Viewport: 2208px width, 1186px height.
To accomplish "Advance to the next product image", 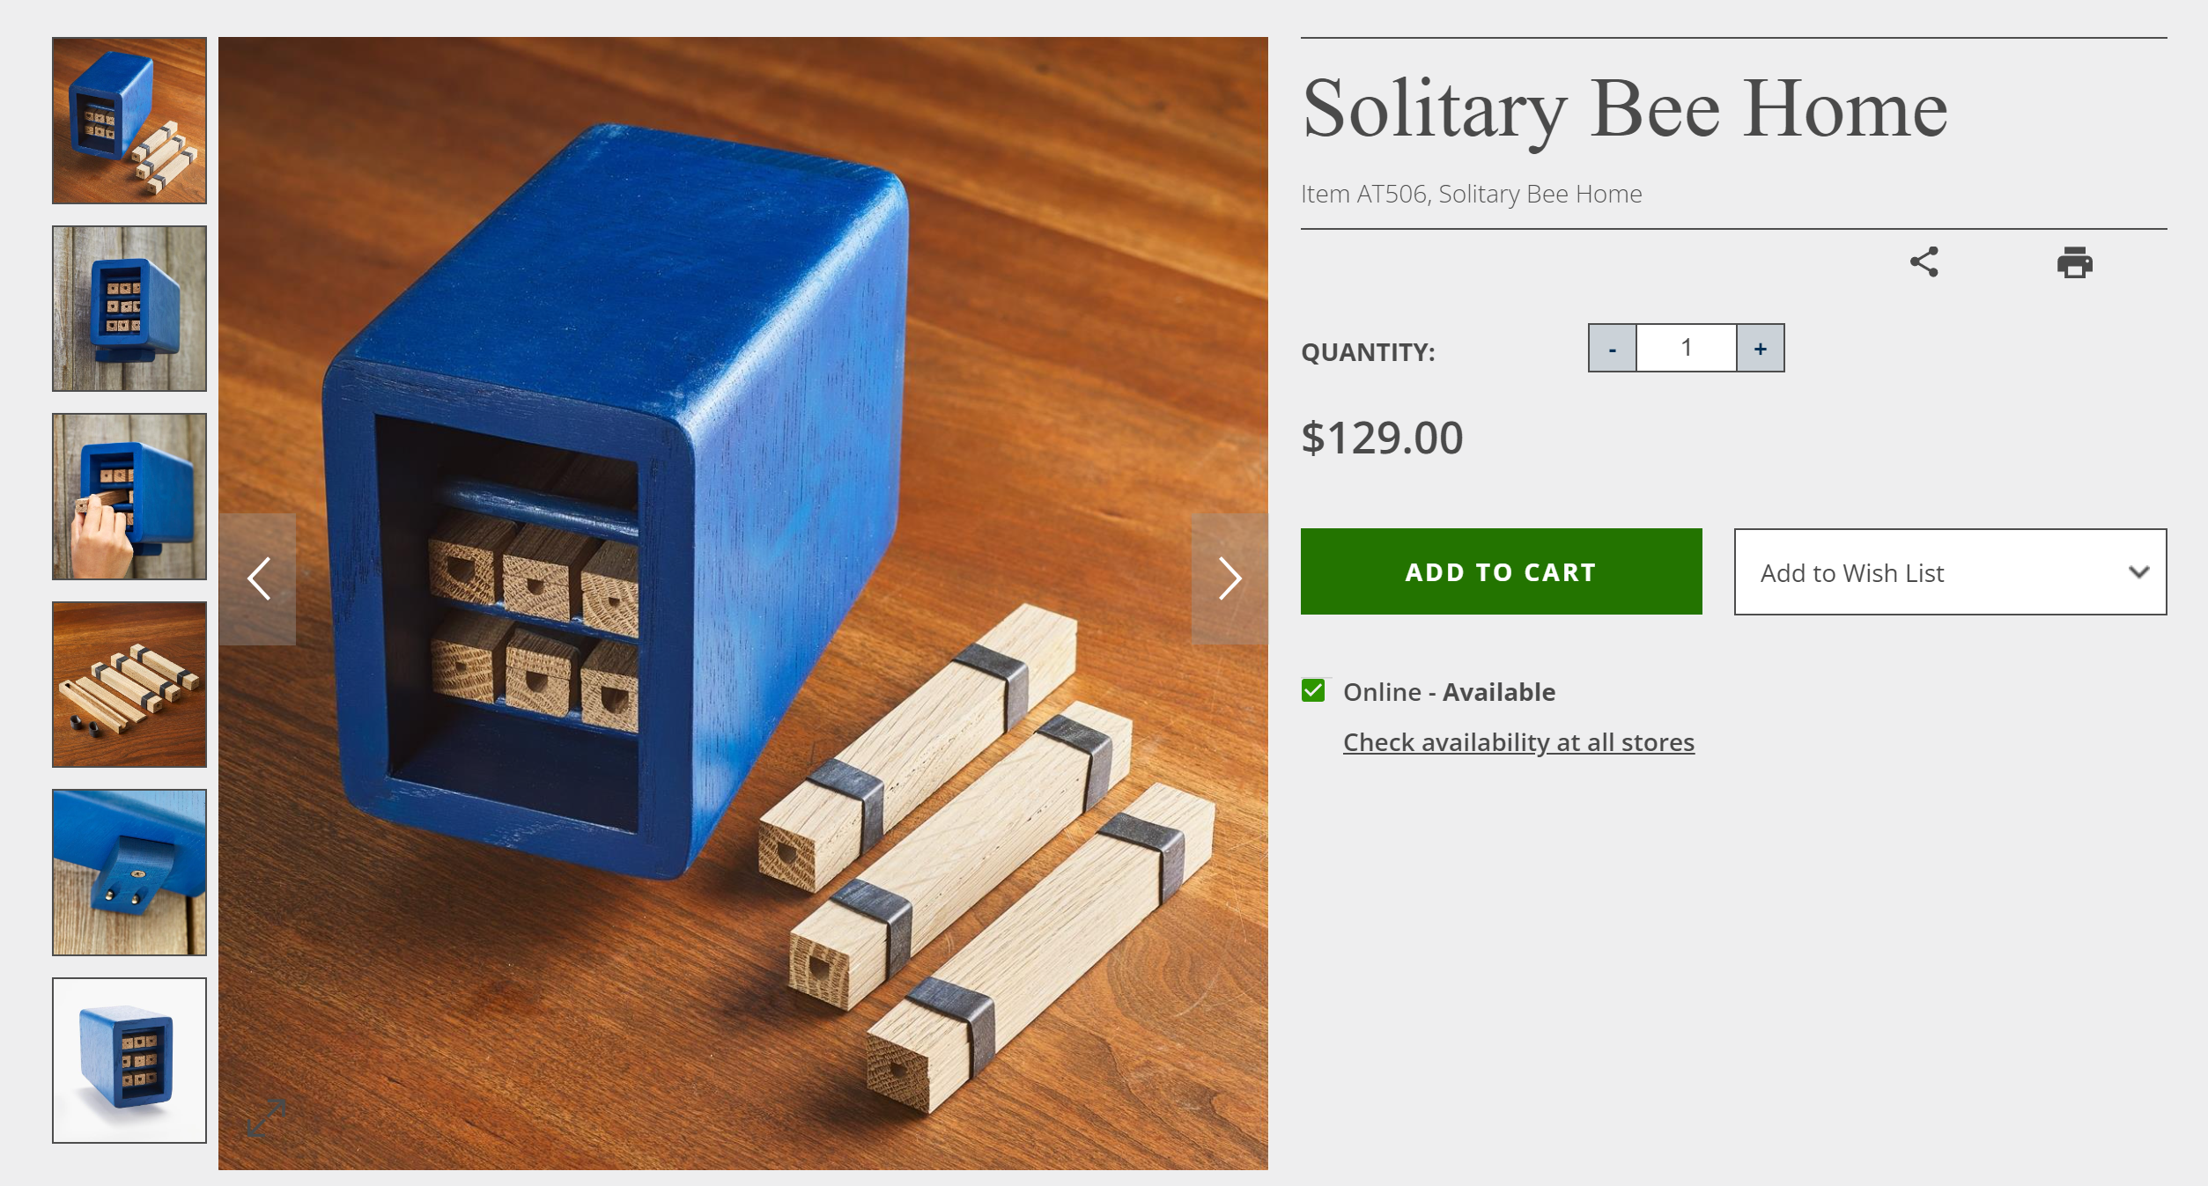I will (x=1230, y=578).
